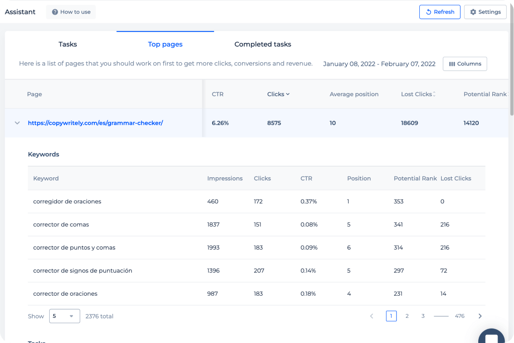
Task: Jump to last page 476
Action: coord(459,316)
